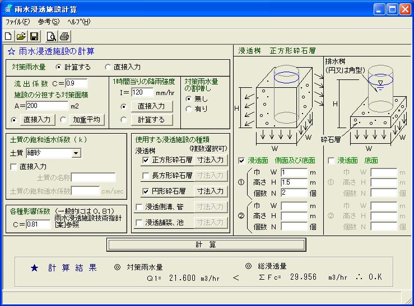Open the ヘルプ(H) menu

tap(78, 22)
